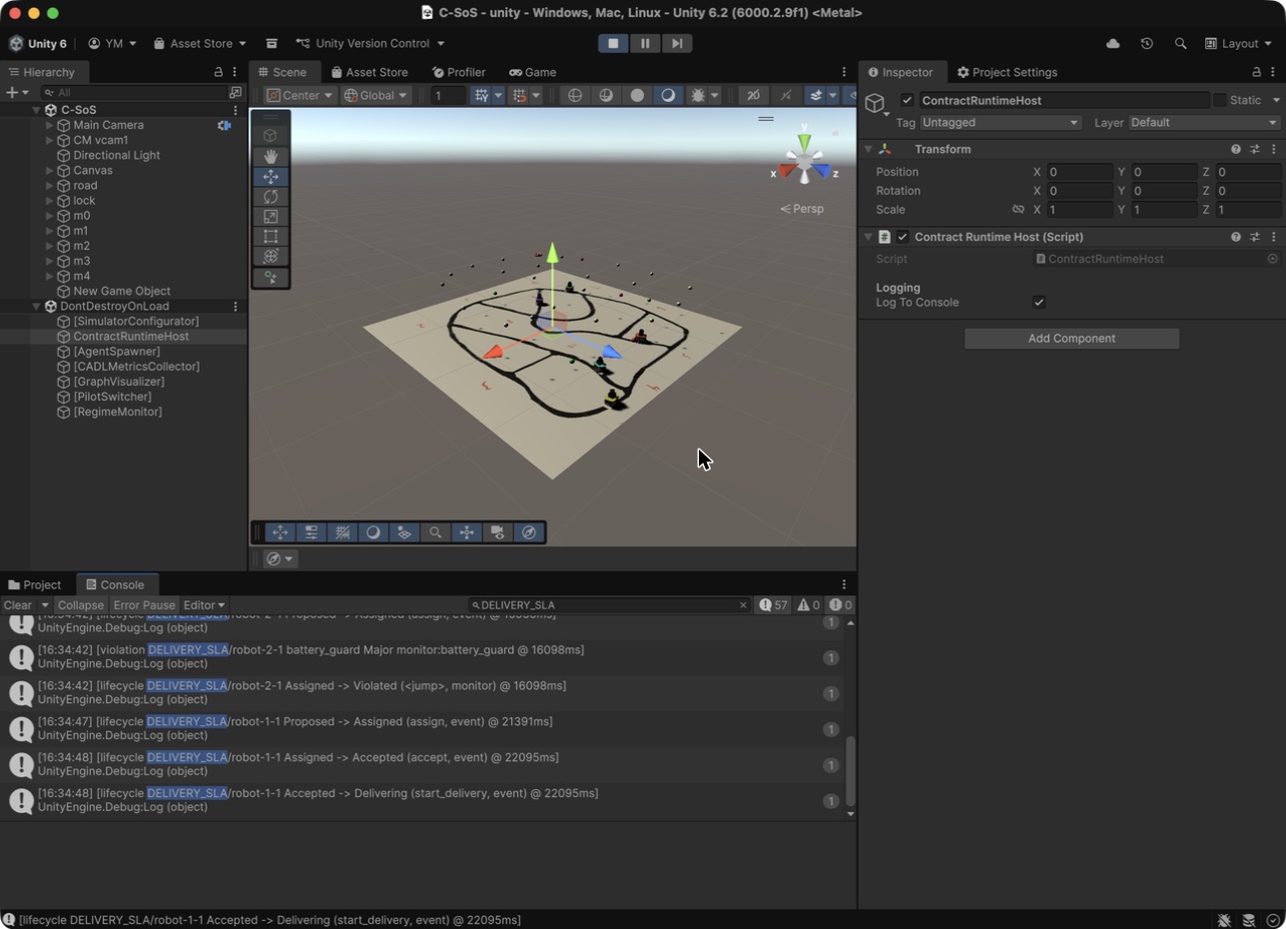Select [AgentSpawner] in the Hierarchy

[x=116, y=352]
